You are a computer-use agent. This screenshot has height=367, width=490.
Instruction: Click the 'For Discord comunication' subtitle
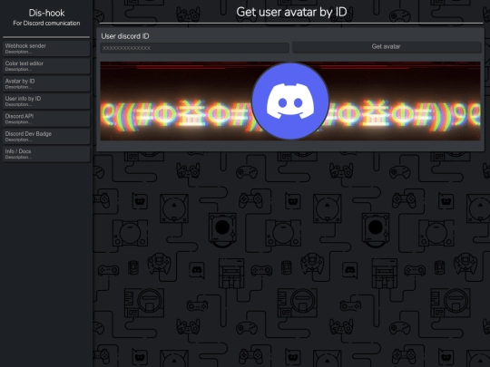coord(46,23)
